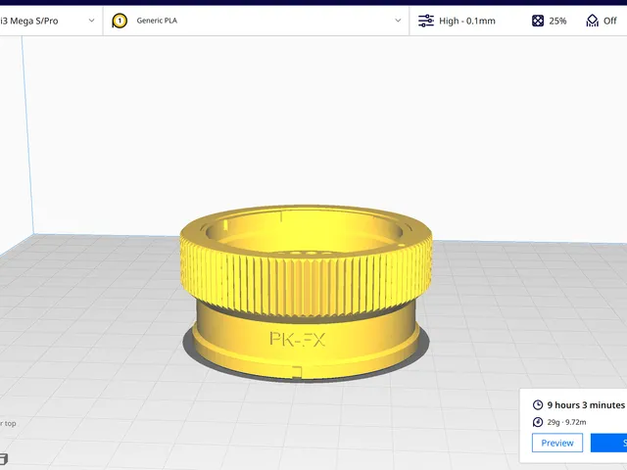Screen dimensions: 627x470
Task: Click the 3D view cube icon
Action: tap(4, 459)
